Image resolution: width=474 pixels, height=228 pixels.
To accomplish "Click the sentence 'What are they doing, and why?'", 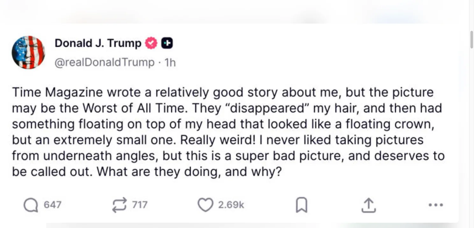I will [190, 172].
